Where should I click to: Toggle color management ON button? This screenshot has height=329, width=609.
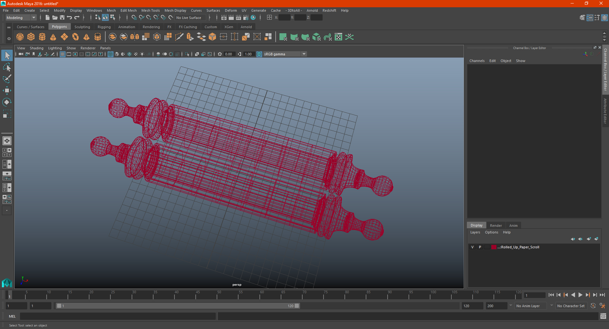[259, 54]
